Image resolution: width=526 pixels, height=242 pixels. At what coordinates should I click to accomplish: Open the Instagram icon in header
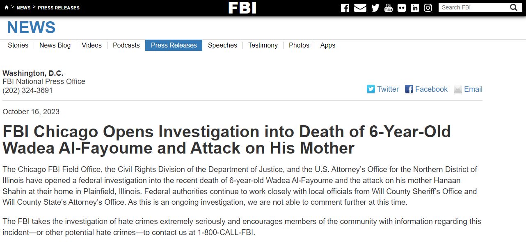click(428, 8)
